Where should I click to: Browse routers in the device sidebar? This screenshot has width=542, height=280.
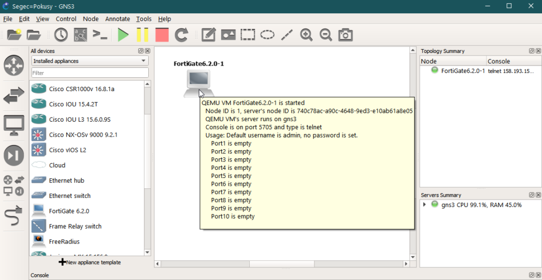(14, 65)
